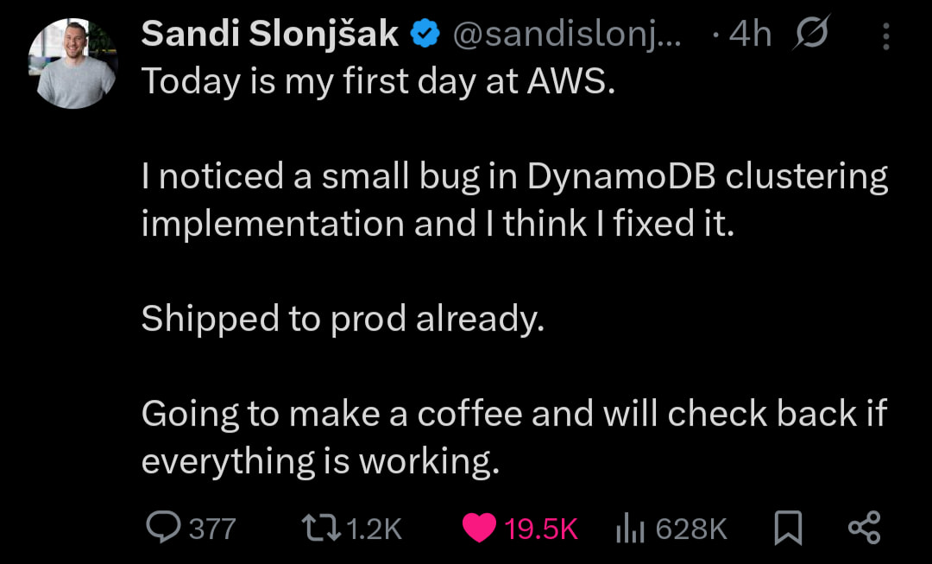Unlike the post via pink heart
The width and height of the screenshot is (932, 564).
pyautogui.click(x=479, y=528)
